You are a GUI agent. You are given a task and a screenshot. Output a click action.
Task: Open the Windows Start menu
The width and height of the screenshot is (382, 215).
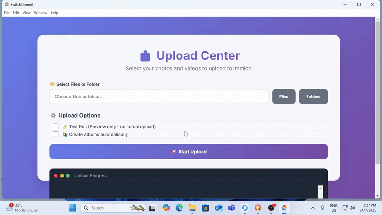(x=73, y=208)
